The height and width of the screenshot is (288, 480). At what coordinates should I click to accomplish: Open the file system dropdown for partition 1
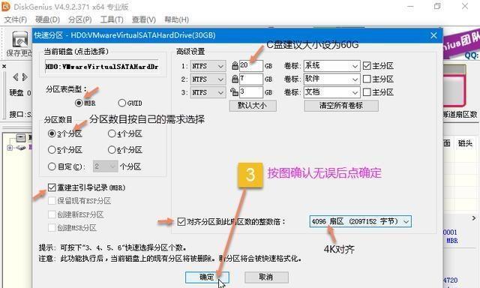point(208,66)
